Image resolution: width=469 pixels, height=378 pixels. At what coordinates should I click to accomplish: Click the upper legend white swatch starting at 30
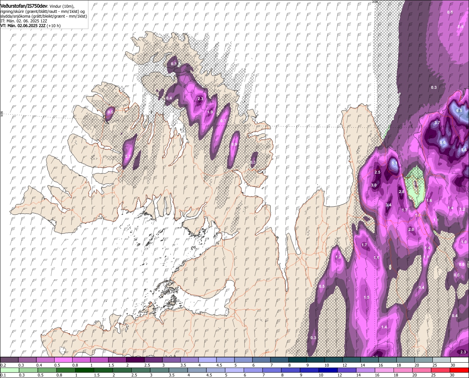click(460, 360)
